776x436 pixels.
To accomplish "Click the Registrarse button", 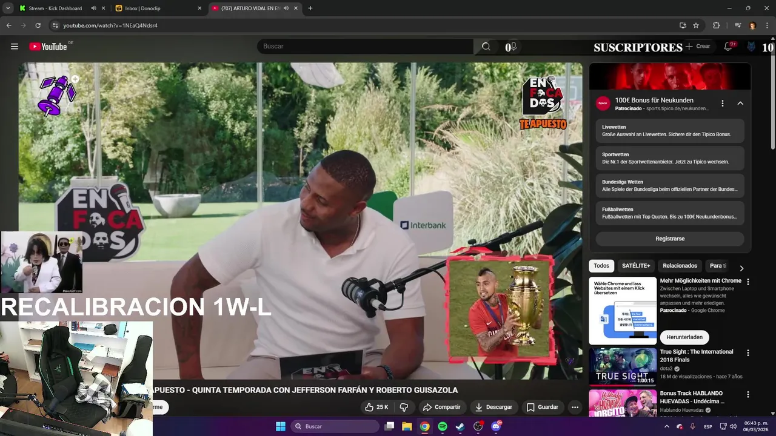I will (x=670, y=239).
